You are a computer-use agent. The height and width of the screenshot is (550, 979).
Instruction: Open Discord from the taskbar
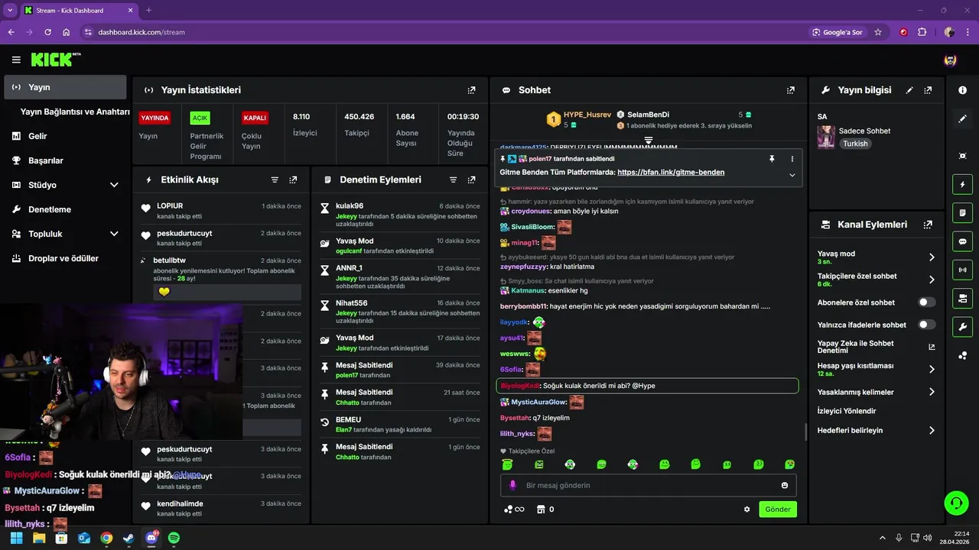coord(151,538)
